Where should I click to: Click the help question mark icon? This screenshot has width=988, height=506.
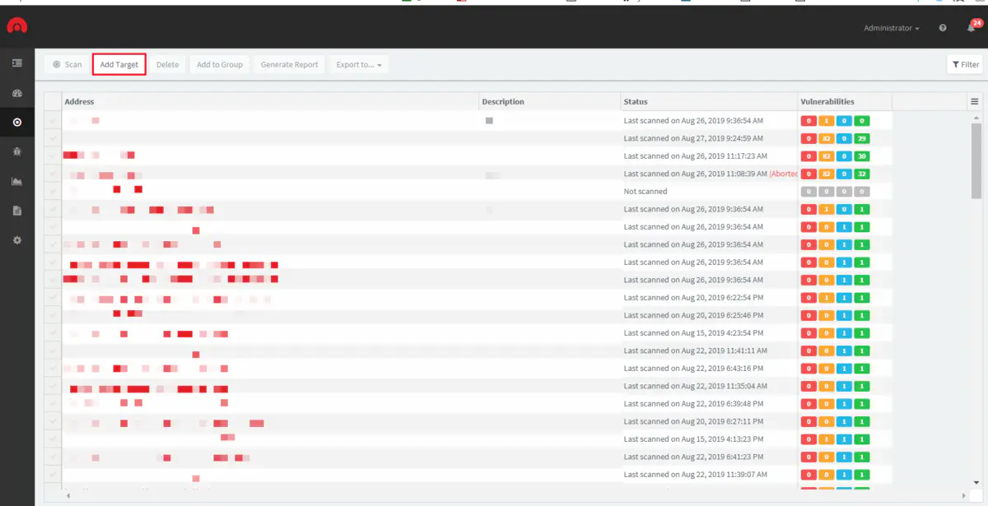point(943,28)
